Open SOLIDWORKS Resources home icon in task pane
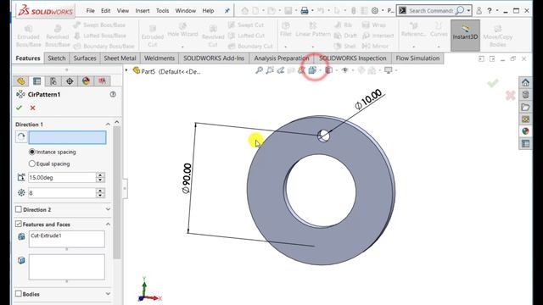 pyautogui.click(x=525, y=83)
